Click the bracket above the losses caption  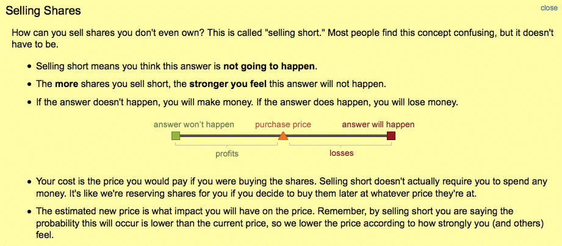tap(340, 144)
